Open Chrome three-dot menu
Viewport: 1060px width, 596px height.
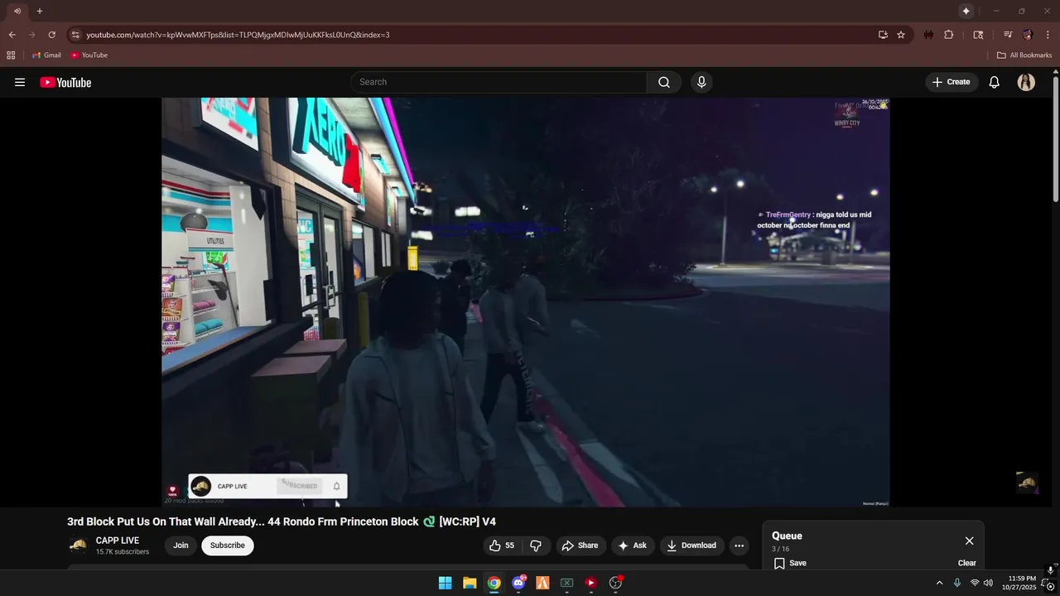pyautogui.click(x=1048, y=35)
